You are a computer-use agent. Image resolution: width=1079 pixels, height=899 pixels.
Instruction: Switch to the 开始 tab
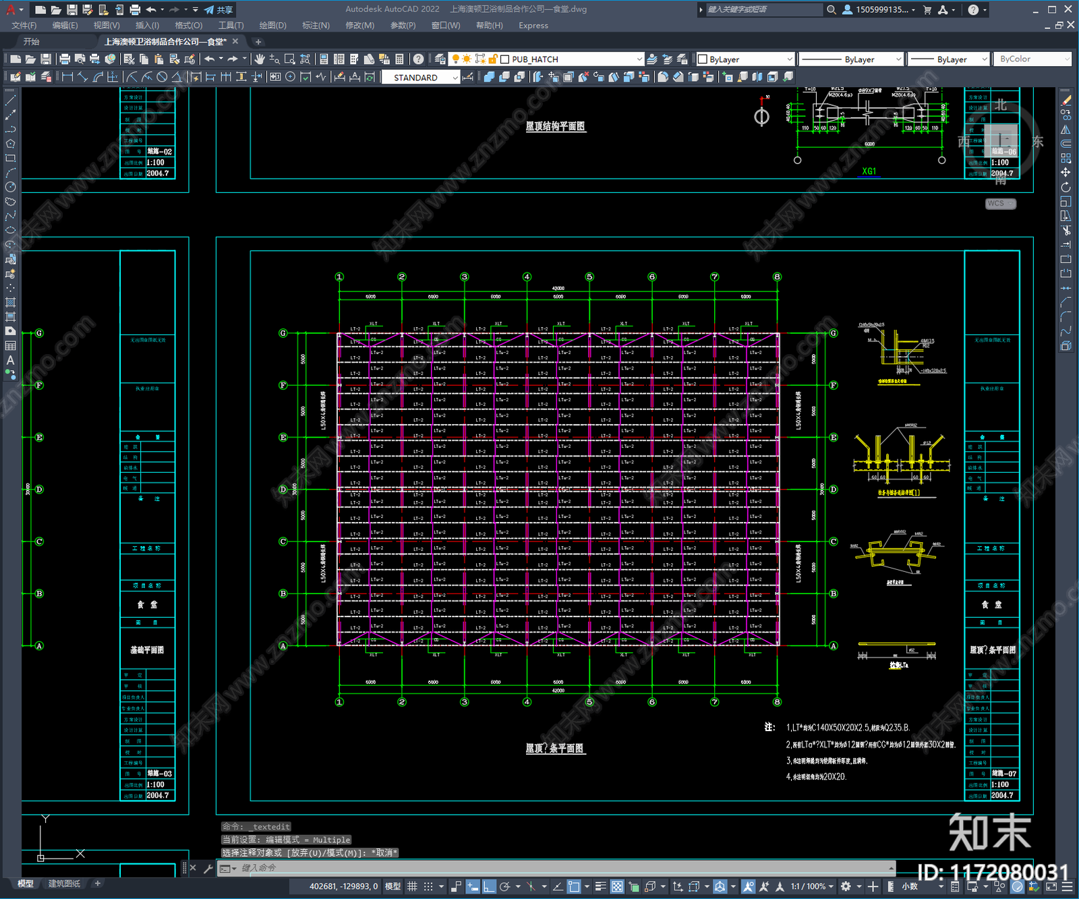coord(32,42)
